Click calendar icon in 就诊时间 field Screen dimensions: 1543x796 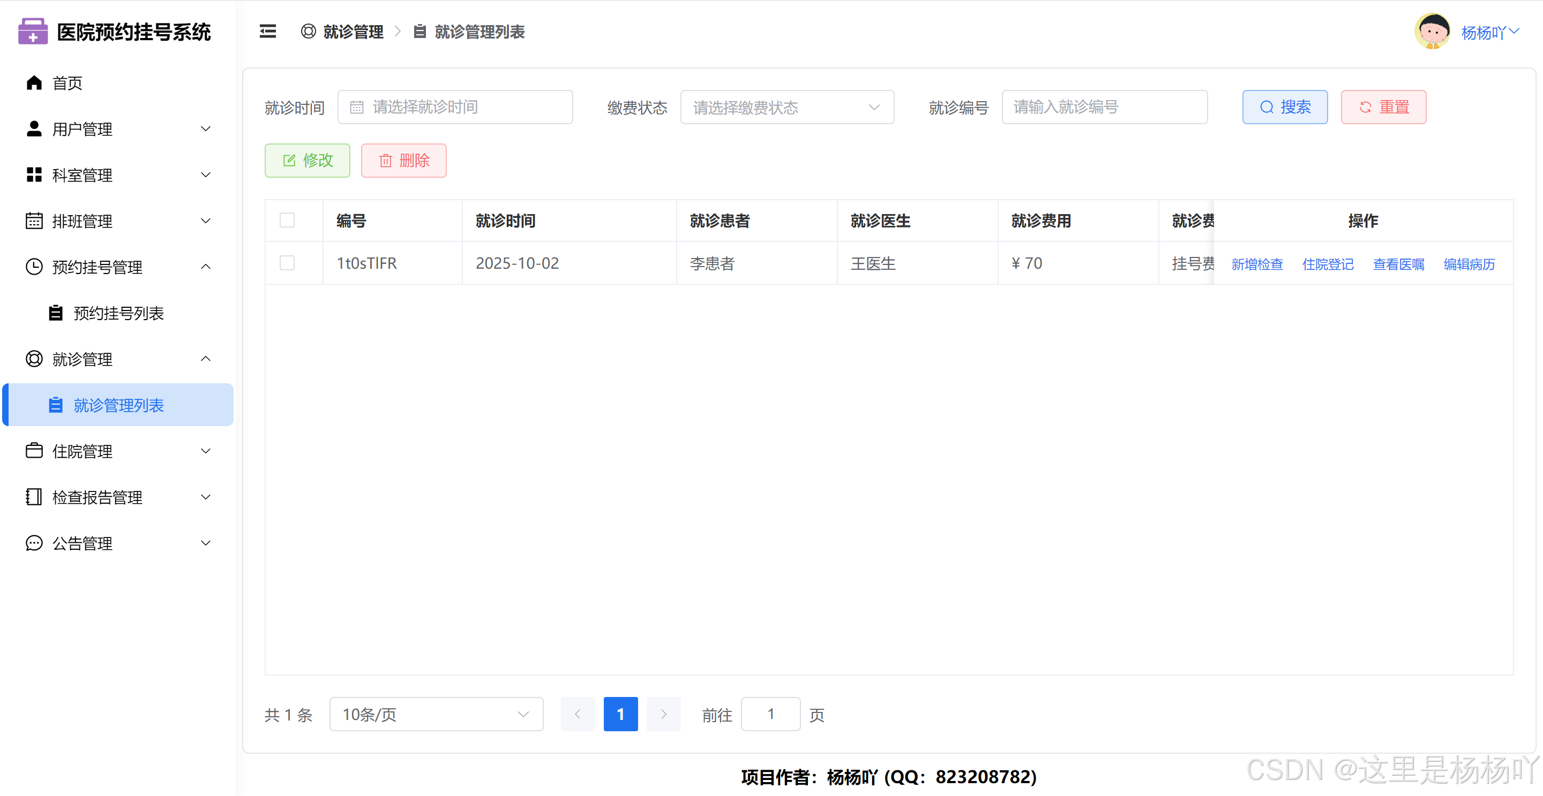pyautogui.click(x=356, y=108)
